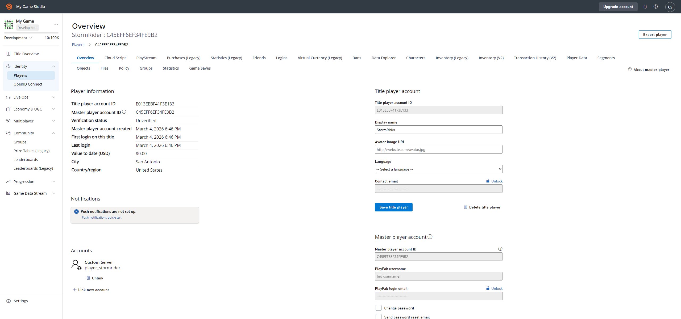Click the Identity person icon
This screenshot has width=681, height=319.
9,66
